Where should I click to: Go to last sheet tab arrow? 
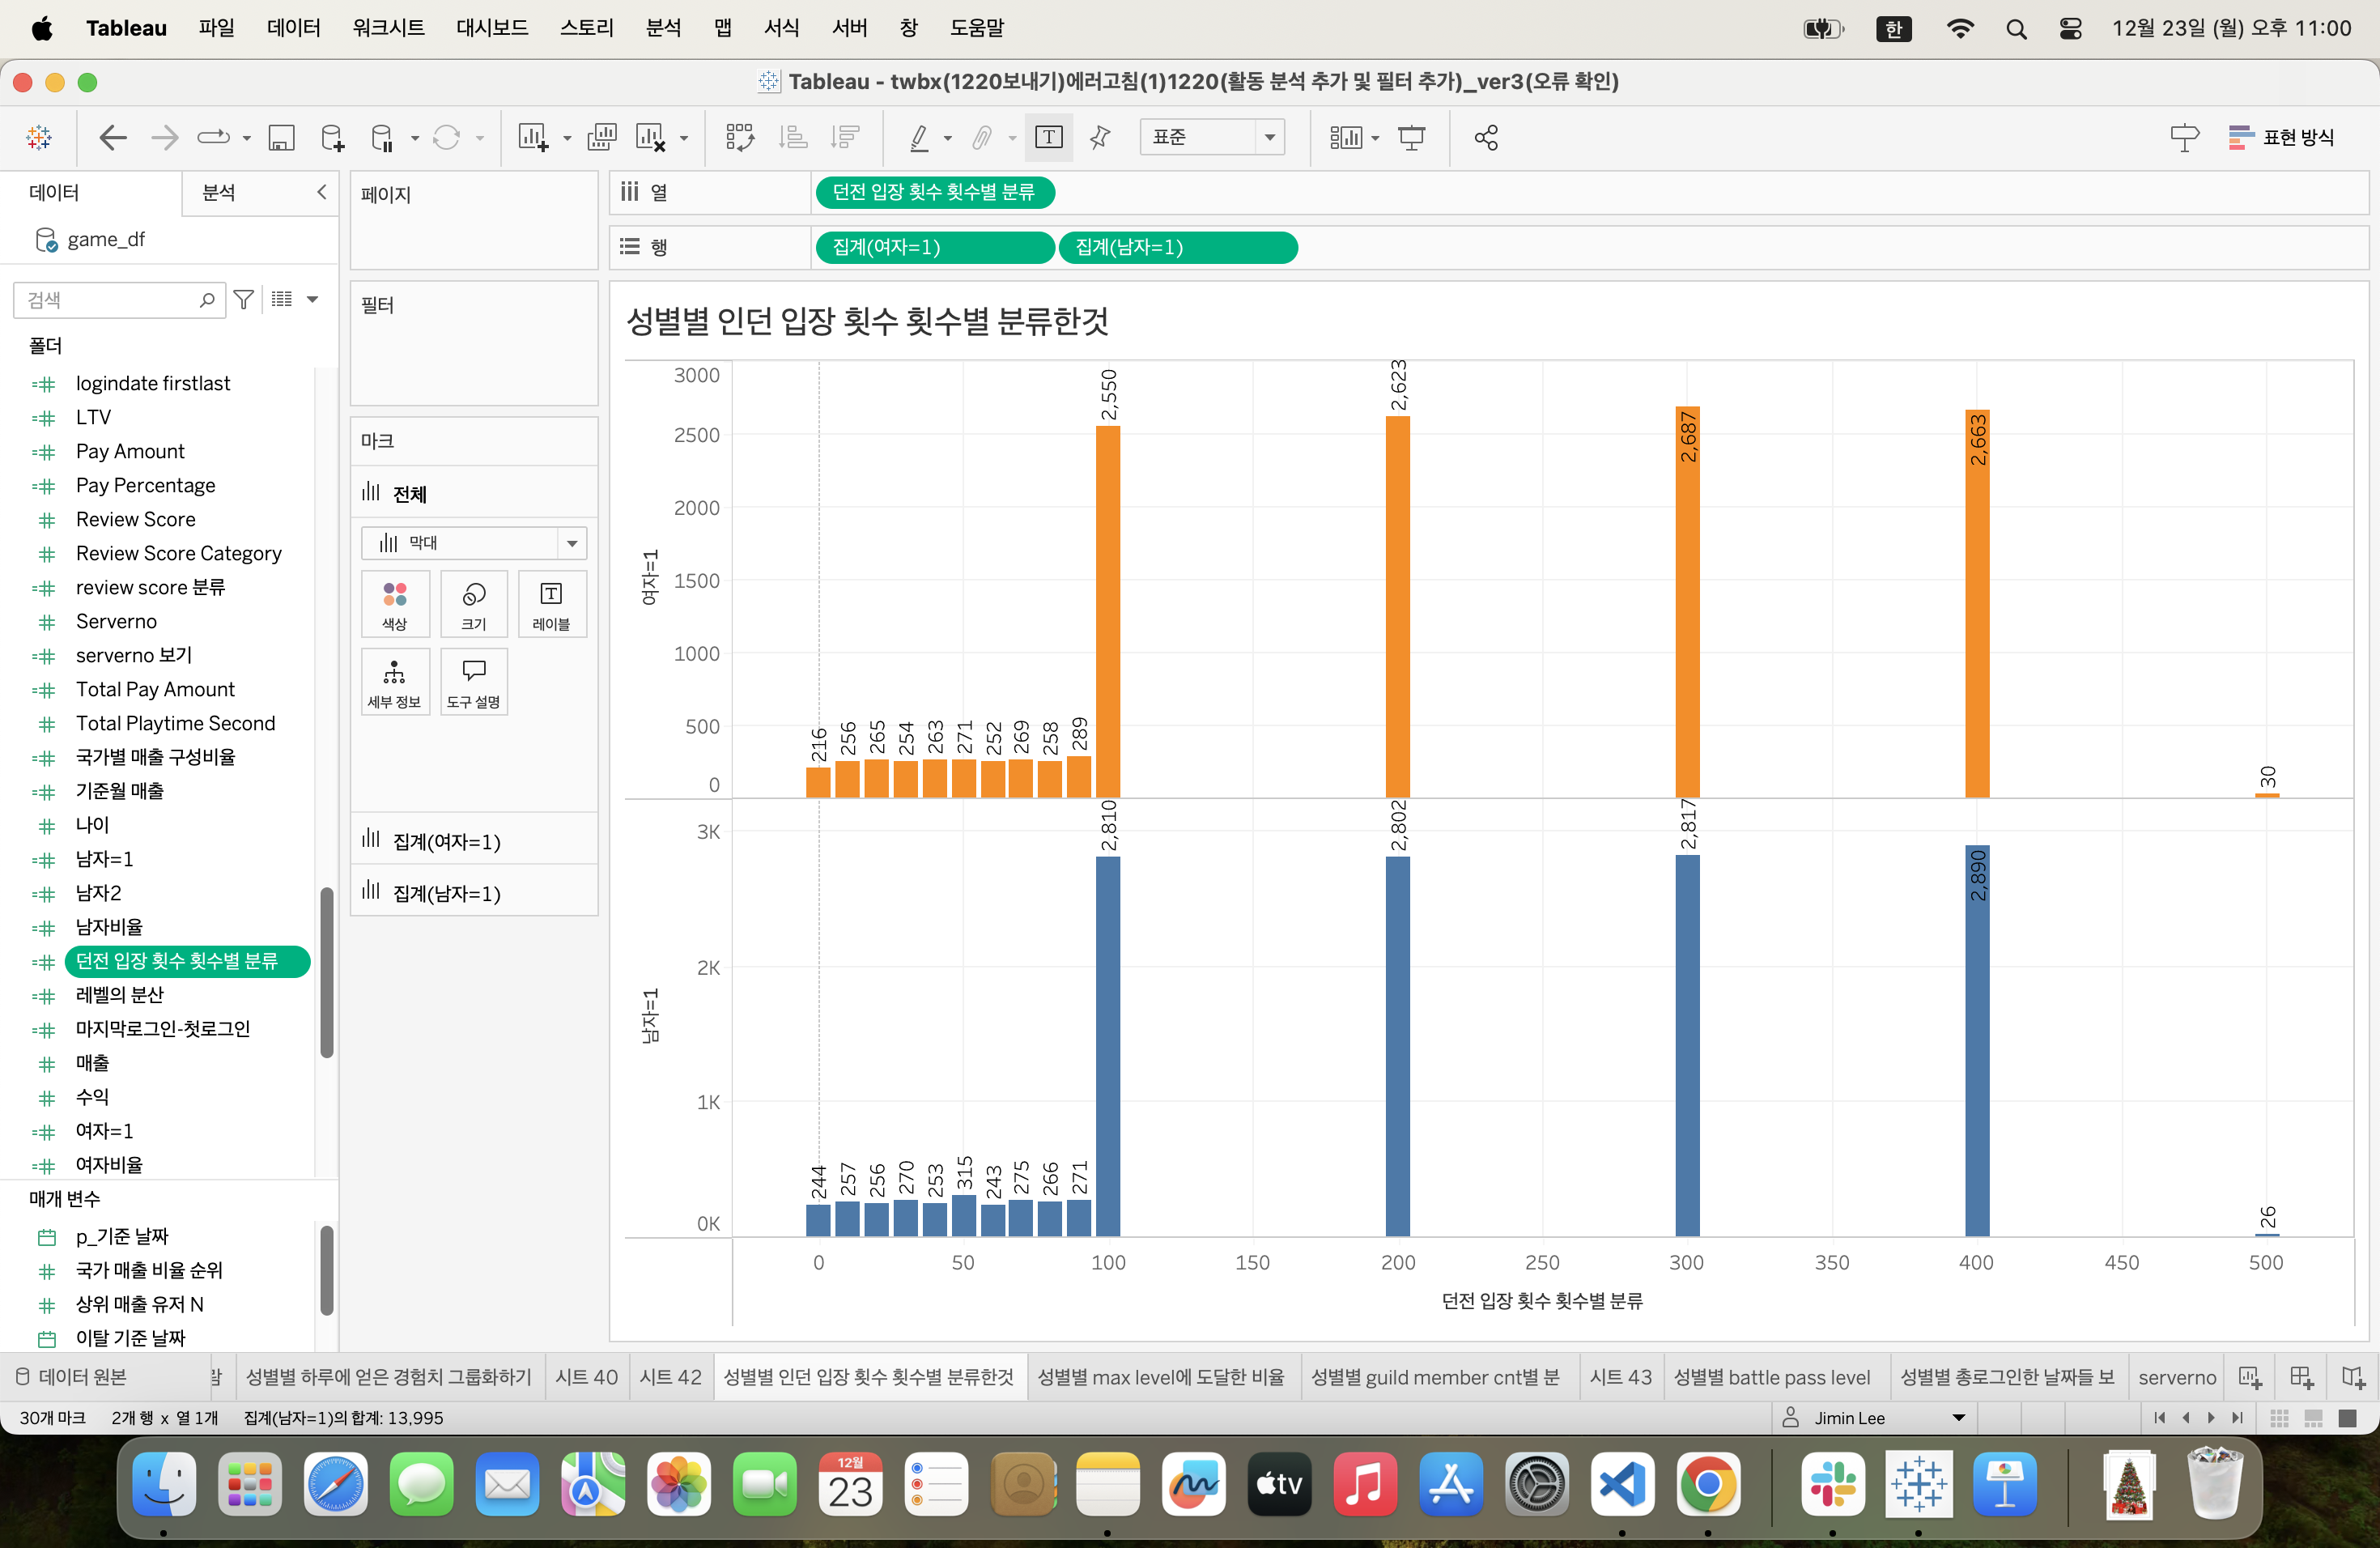(x=2237, y=1418)
